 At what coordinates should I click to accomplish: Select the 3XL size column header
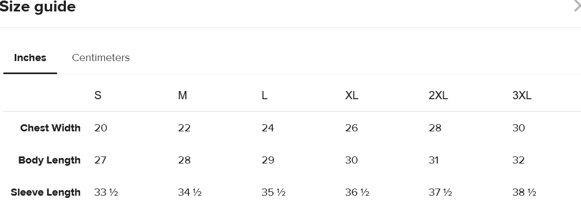(x=522, y=95)
